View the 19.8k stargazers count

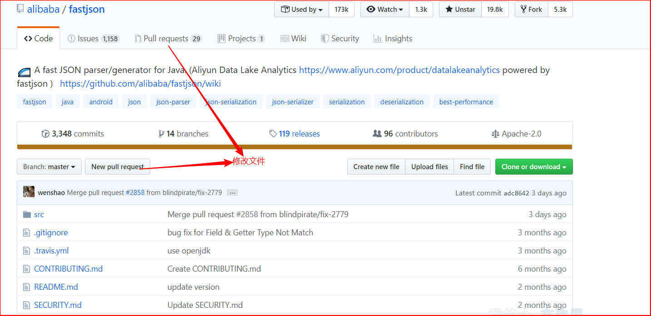coord(495,10)
